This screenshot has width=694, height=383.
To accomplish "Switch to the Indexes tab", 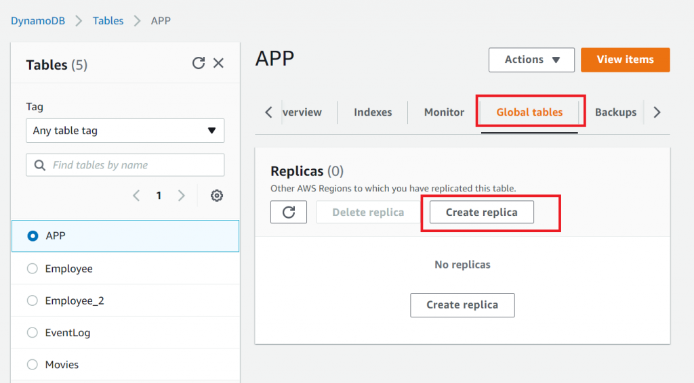I will click(x=373, y=112).
